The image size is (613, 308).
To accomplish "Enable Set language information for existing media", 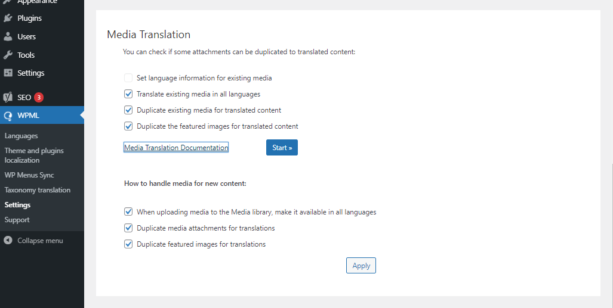I will 128,77.
